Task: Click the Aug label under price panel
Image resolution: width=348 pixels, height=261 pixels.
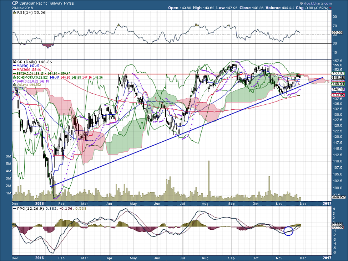Action: 205,203
